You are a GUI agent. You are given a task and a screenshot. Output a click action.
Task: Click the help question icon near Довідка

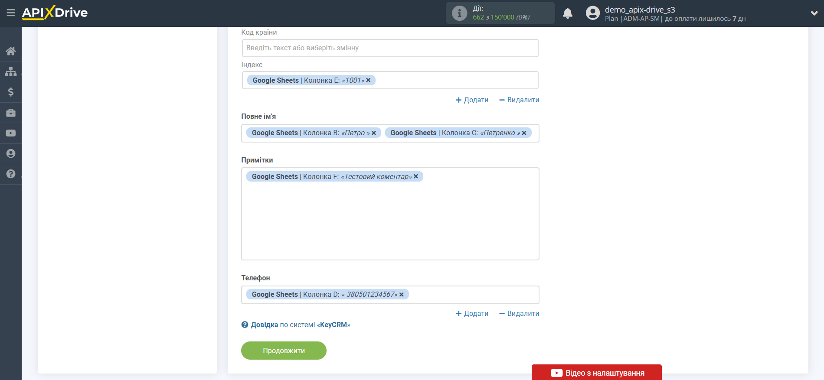245,325
